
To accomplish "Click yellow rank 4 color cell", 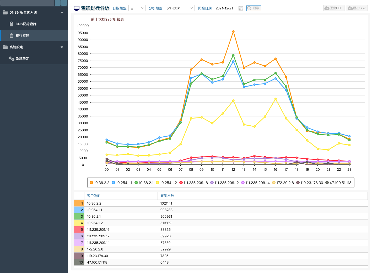I will click(79, 223).
